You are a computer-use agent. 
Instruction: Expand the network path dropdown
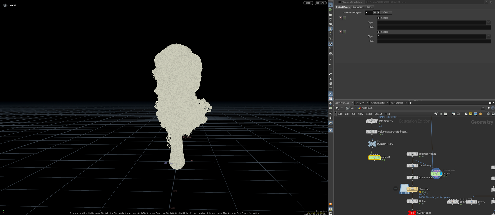[x=483, y=108]
